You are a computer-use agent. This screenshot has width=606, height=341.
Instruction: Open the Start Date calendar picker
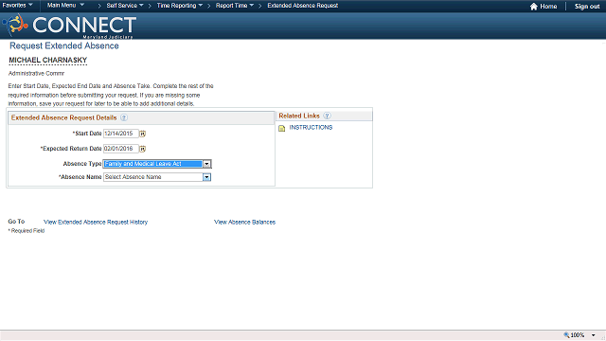(142, 134)
